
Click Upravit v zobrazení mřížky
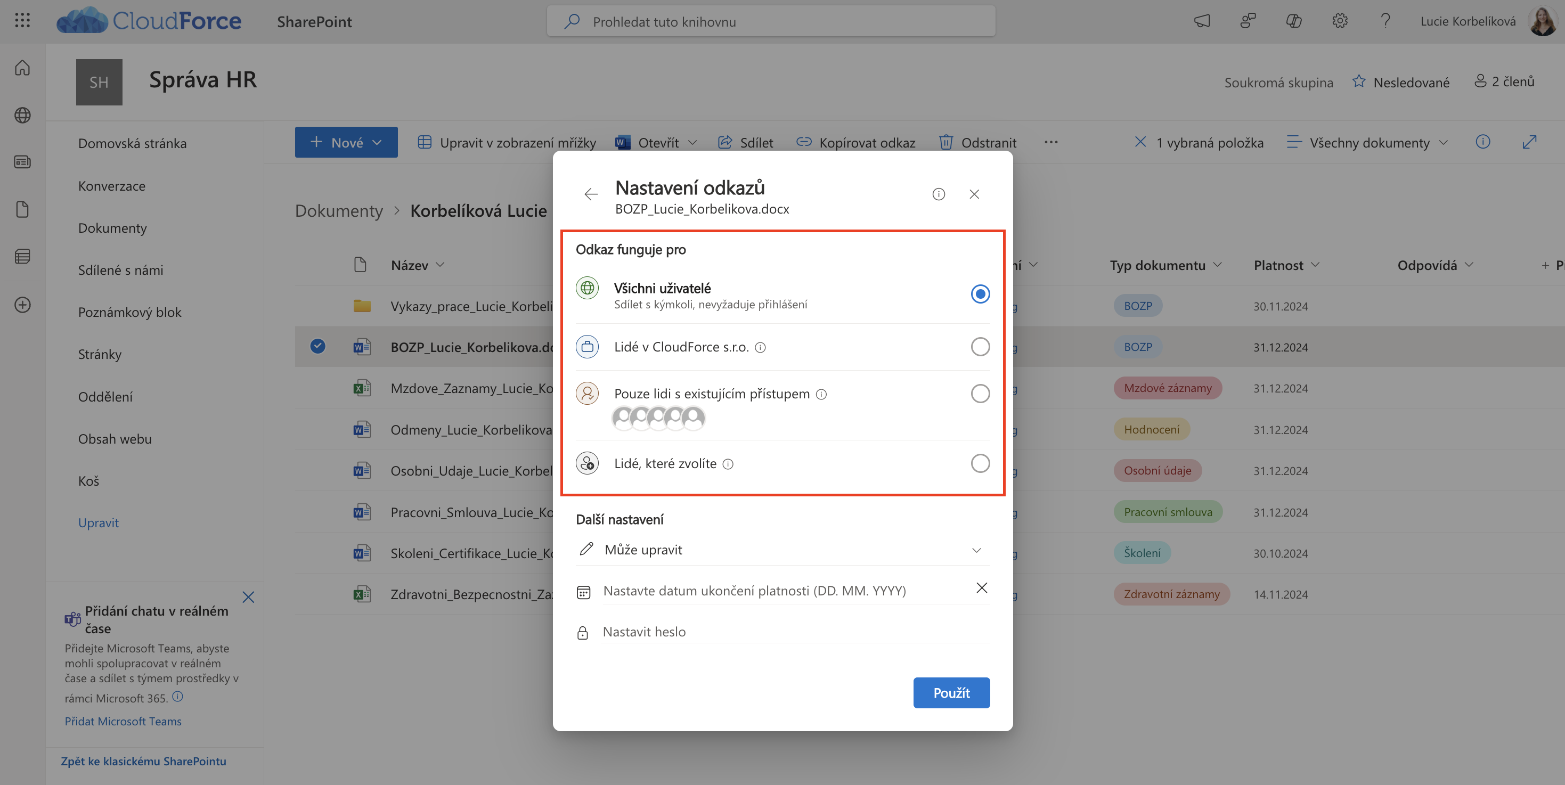(507, 143)
